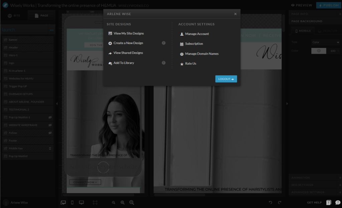Select the Hero-1 section
The height and width of the screenshot is (208, 342).
pos(28,55)
